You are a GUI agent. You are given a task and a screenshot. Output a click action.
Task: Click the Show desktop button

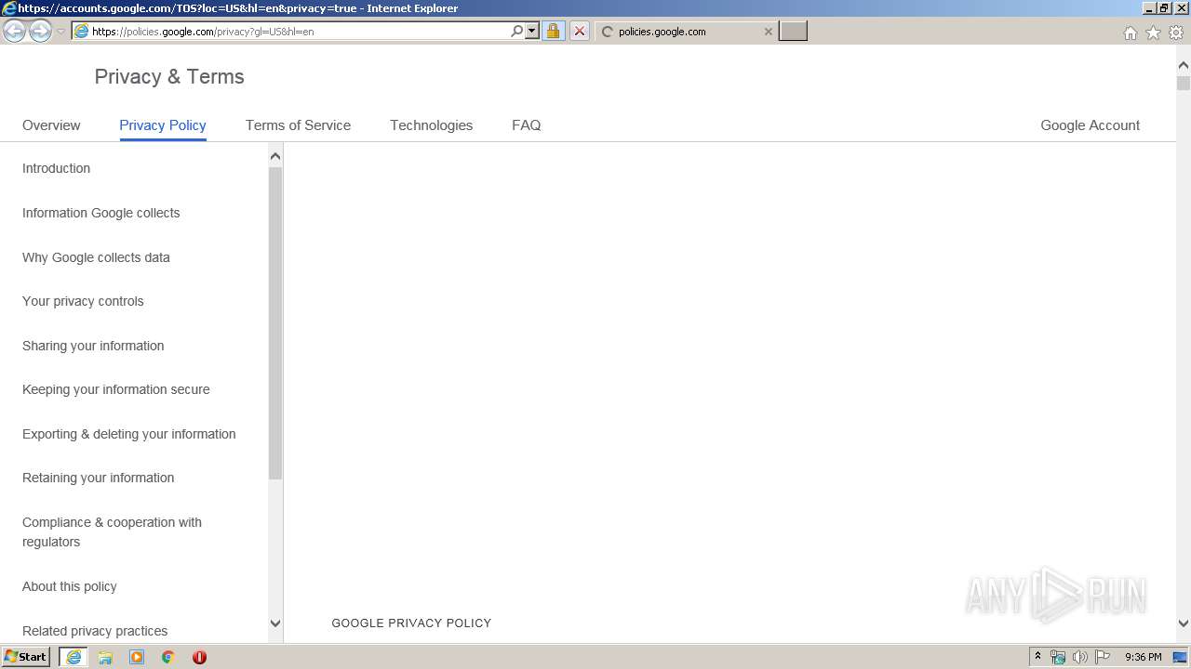point(1181,657)
